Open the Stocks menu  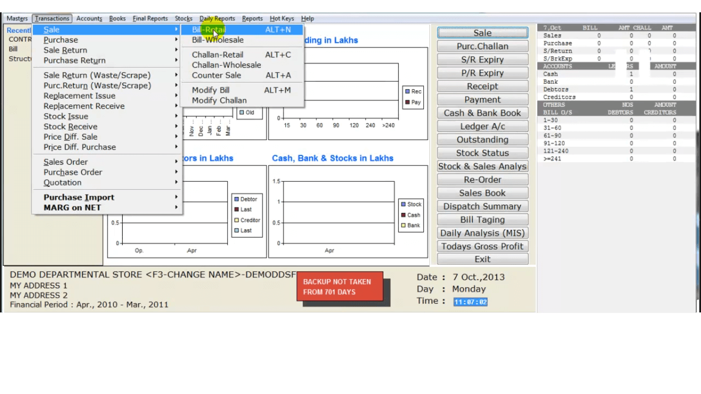184,18
